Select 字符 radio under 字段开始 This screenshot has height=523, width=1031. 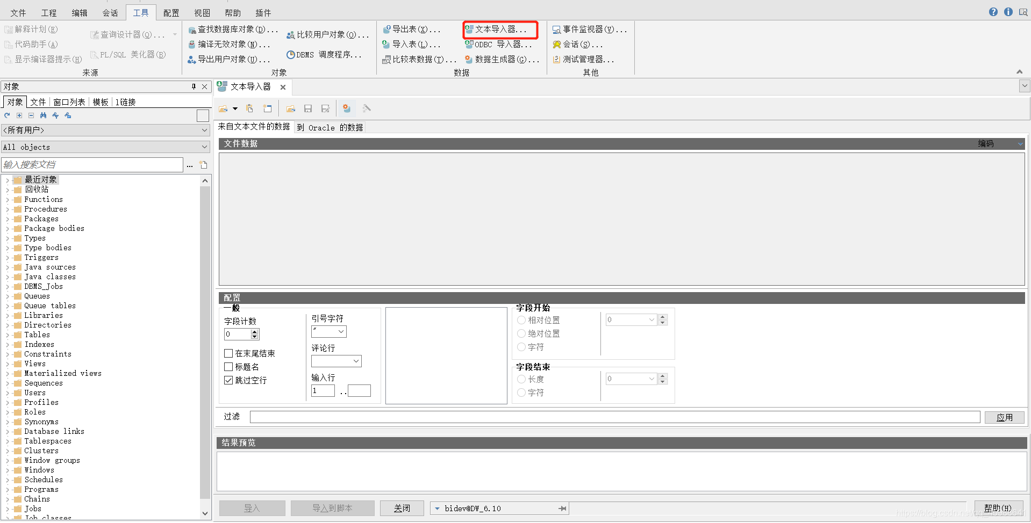tap(521, 347)
